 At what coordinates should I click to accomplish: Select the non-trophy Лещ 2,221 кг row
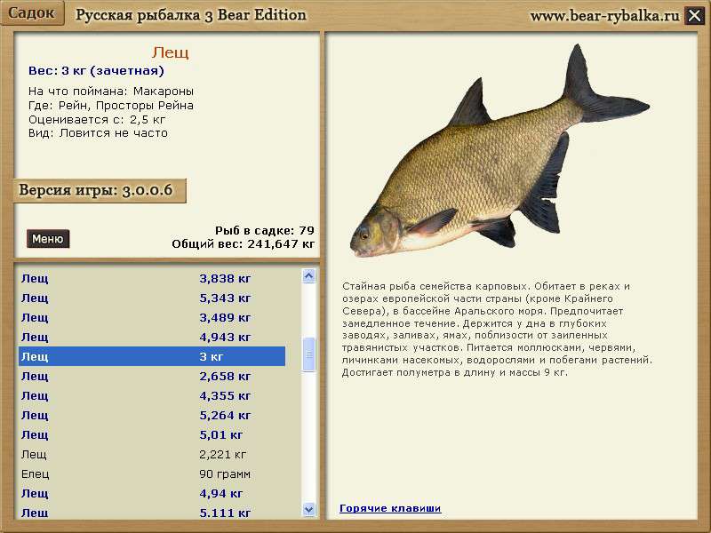pyautogui.click(x=151, y=454)
